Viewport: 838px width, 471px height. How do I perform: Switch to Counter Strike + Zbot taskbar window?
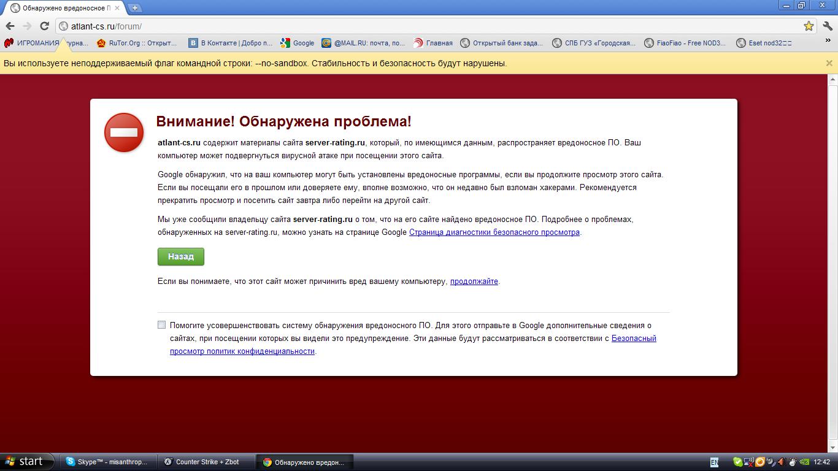(x=206, y=462)
